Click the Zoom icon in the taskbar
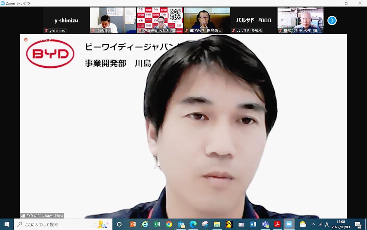367x230 pixels. [x=289, y=224]
